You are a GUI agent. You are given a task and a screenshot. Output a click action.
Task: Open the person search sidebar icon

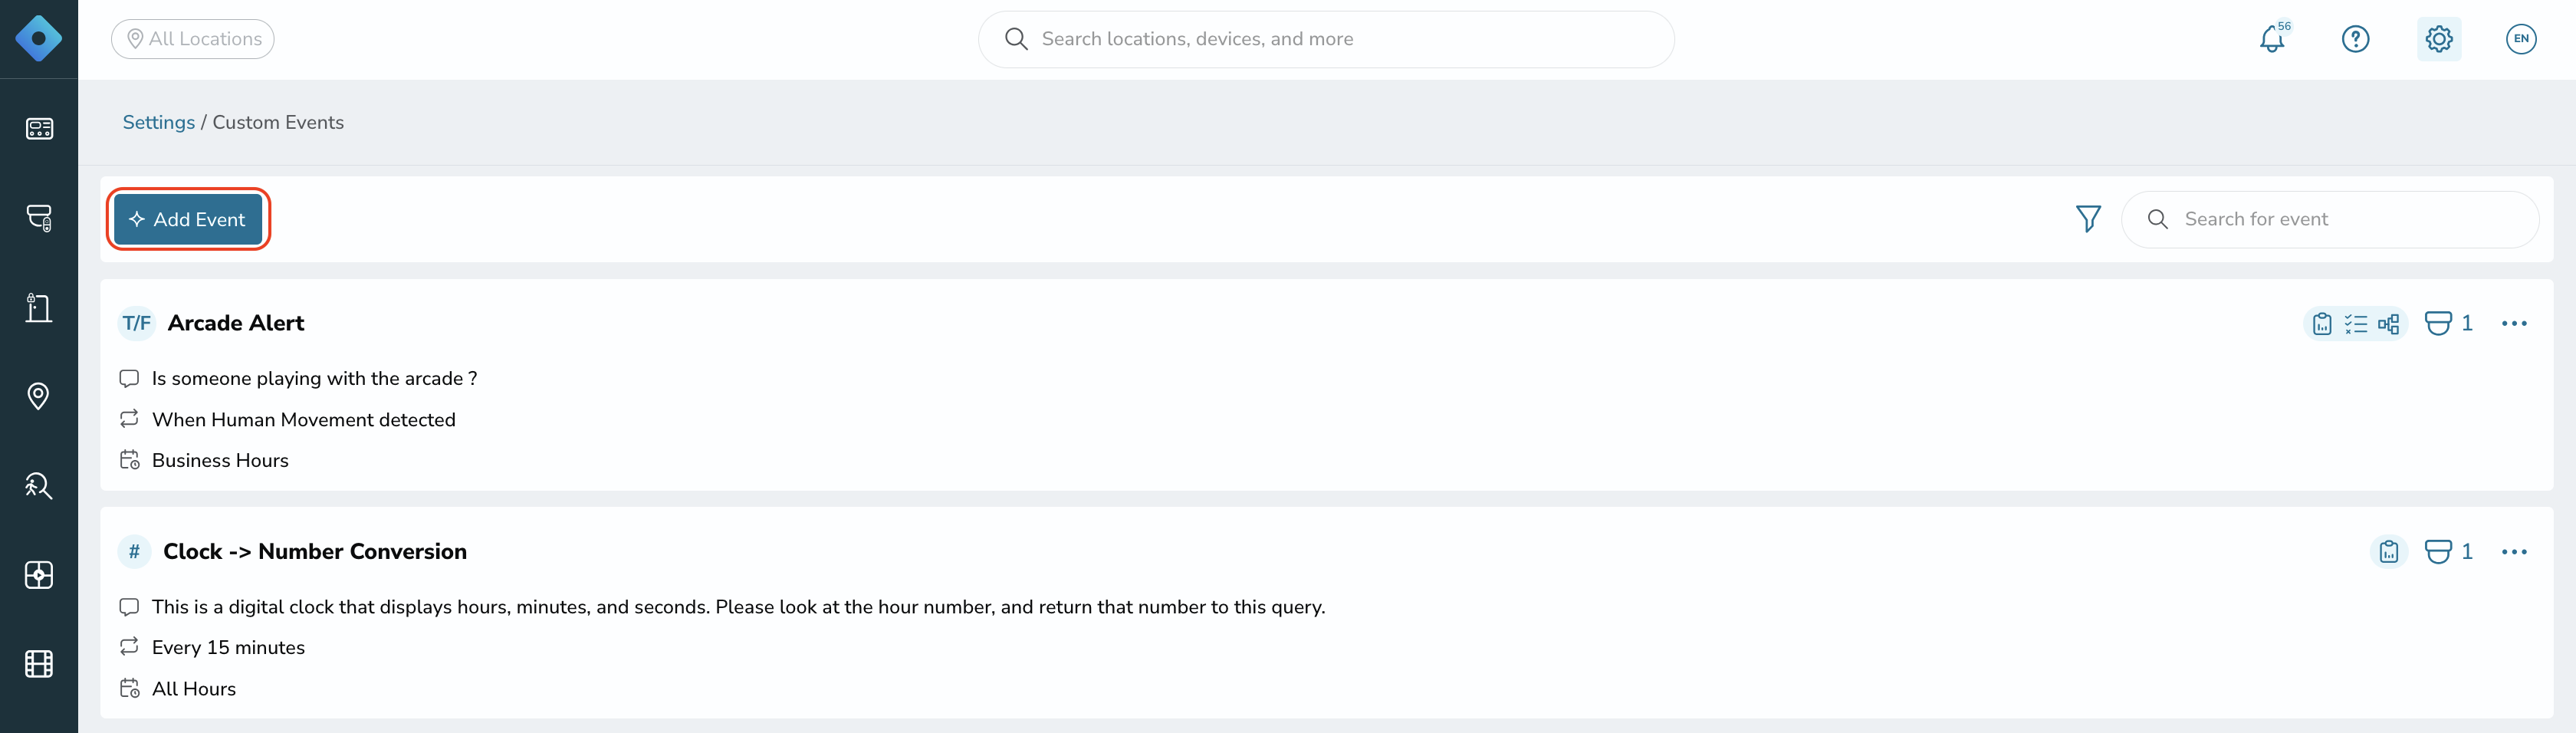pos(39,486)
